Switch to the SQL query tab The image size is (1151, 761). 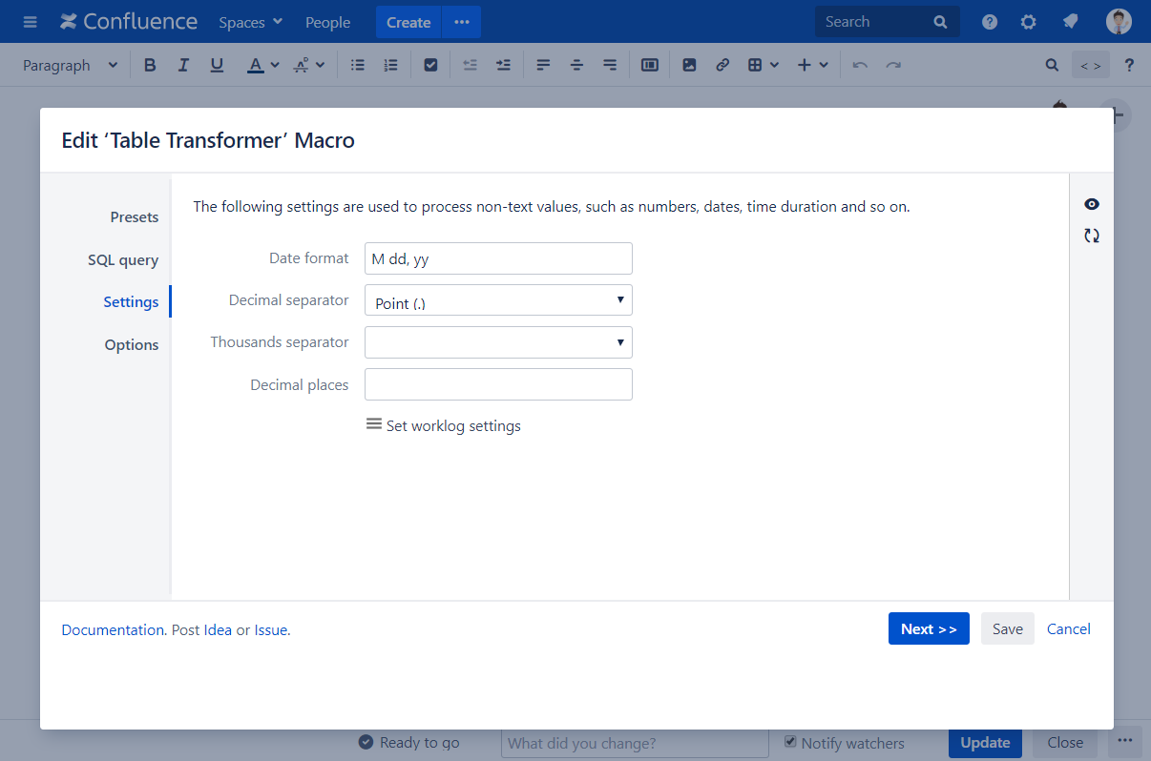pos(123,260)
